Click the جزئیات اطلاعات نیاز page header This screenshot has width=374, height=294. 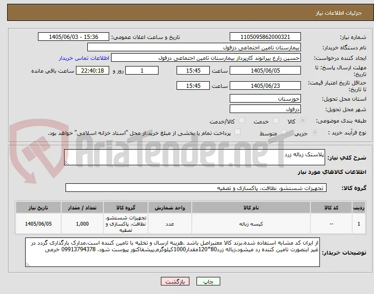(338, 13)
